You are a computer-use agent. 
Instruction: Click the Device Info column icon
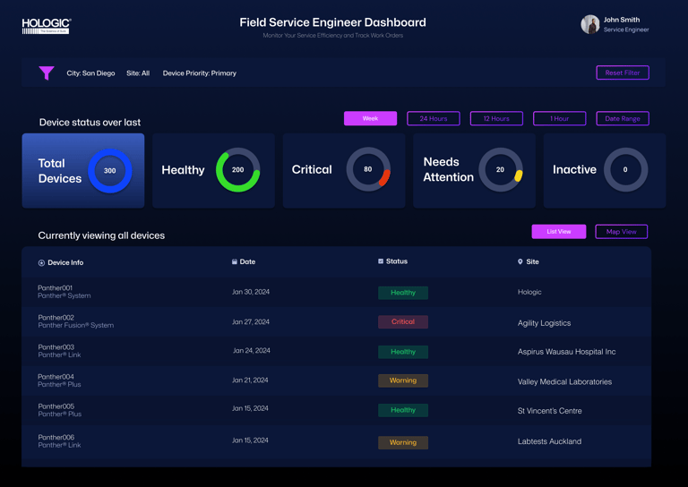coord(41,263)
